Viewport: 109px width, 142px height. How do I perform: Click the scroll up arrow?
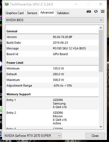[101, 28]
